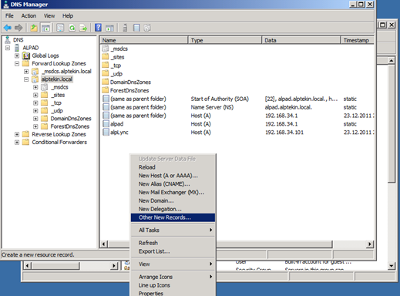Viewport: 400px width, 296px height.
Task: Choose Line up Icons from context menu
Action: pyautogui.click(x=173, y=285)
